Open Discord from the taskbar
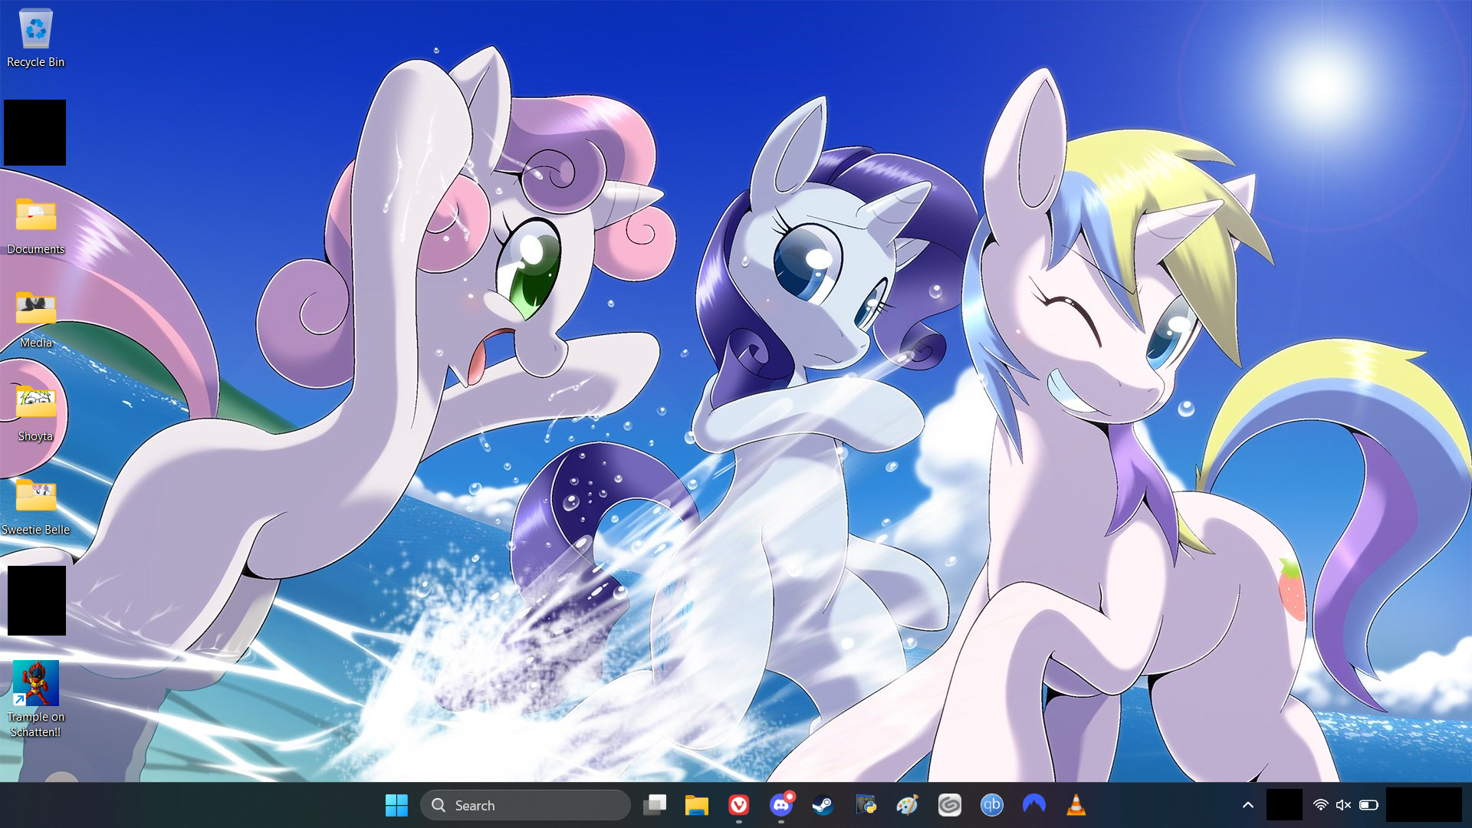The height and width of the screenshot is (828, 1472). click(780, 805)
